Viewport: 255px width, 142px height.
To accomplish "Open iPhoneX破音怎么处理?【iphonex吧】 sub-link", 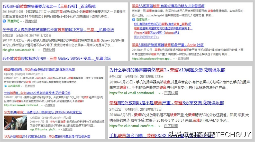I will 157,33.
